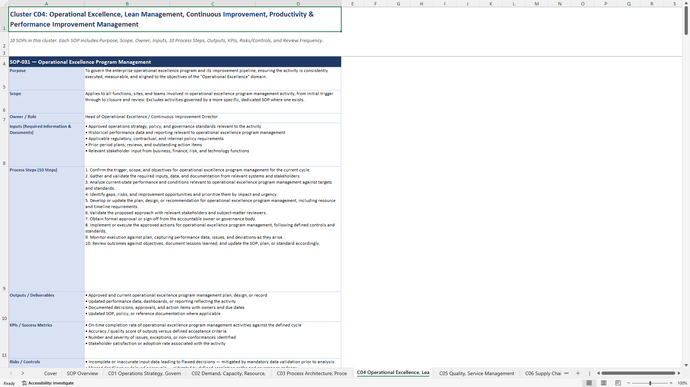The height and width of the screenshot is (387, 690).
Task: Open C02 Demand, Capacity sheet tab
Action: pyautogui.click(x=229, y=373)
